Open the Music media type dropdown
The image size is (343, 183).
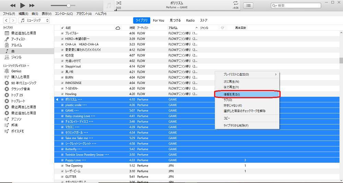[34, 21]
